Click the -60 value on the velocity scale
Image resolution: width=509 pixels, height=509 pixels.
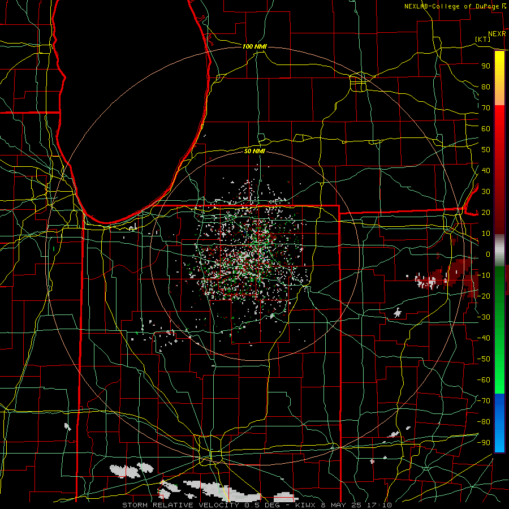tap(484, 380)
